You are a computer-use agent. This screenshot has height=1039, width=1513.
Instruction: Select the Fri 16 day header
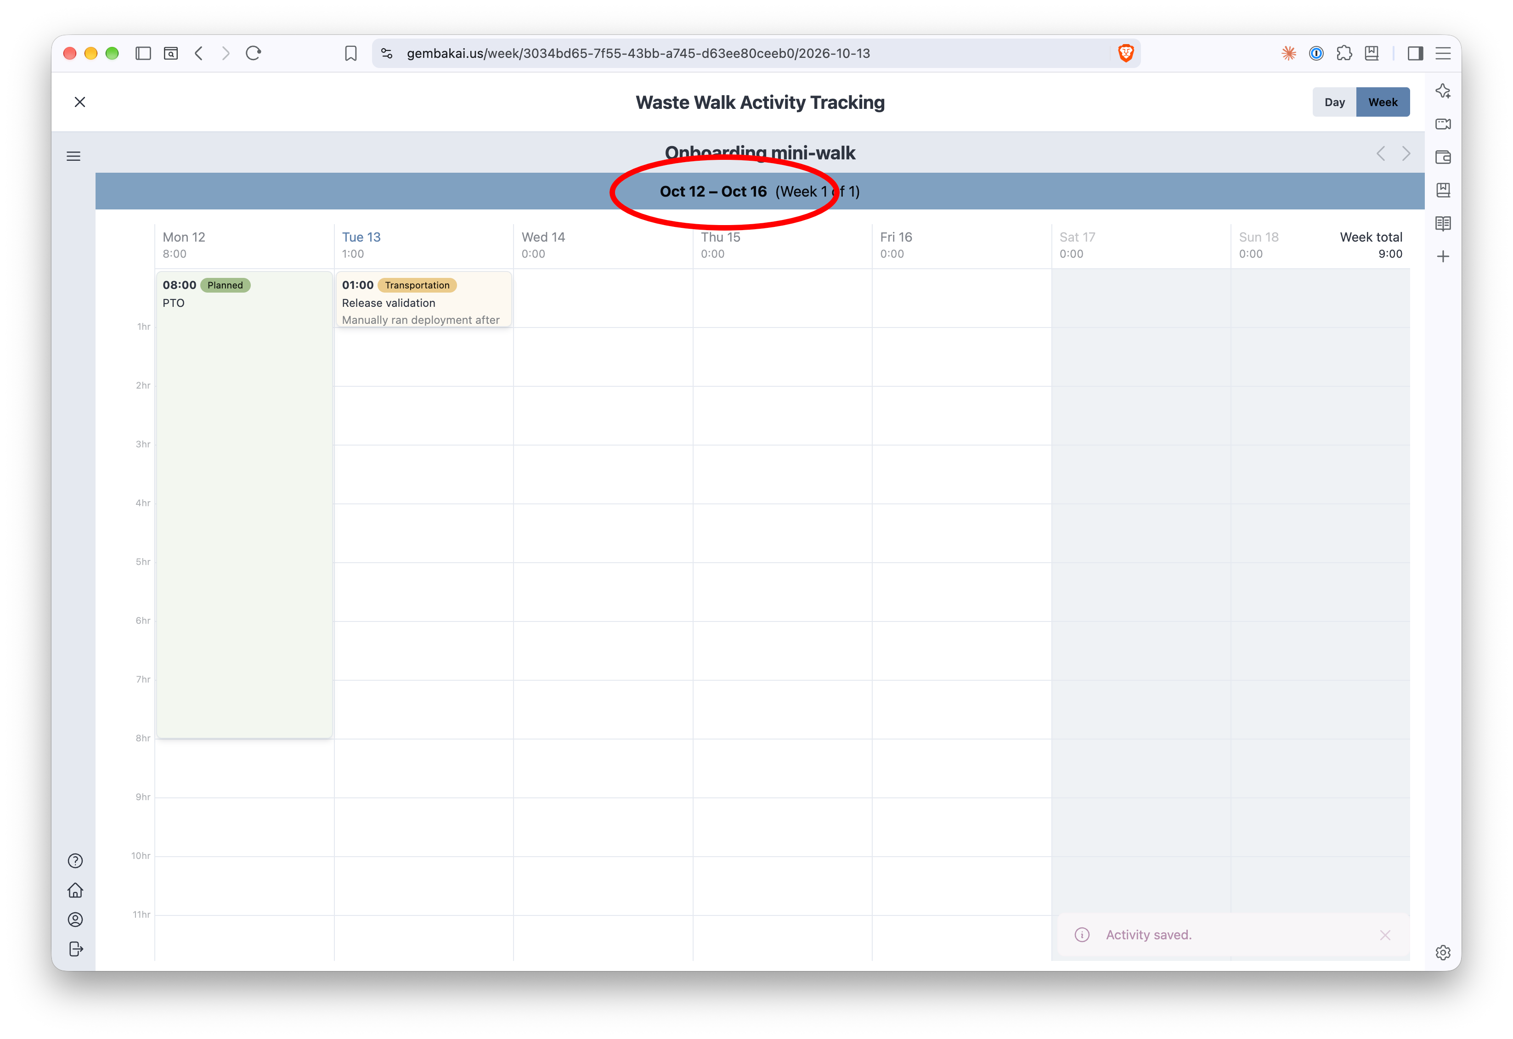[x=896, y=237]
